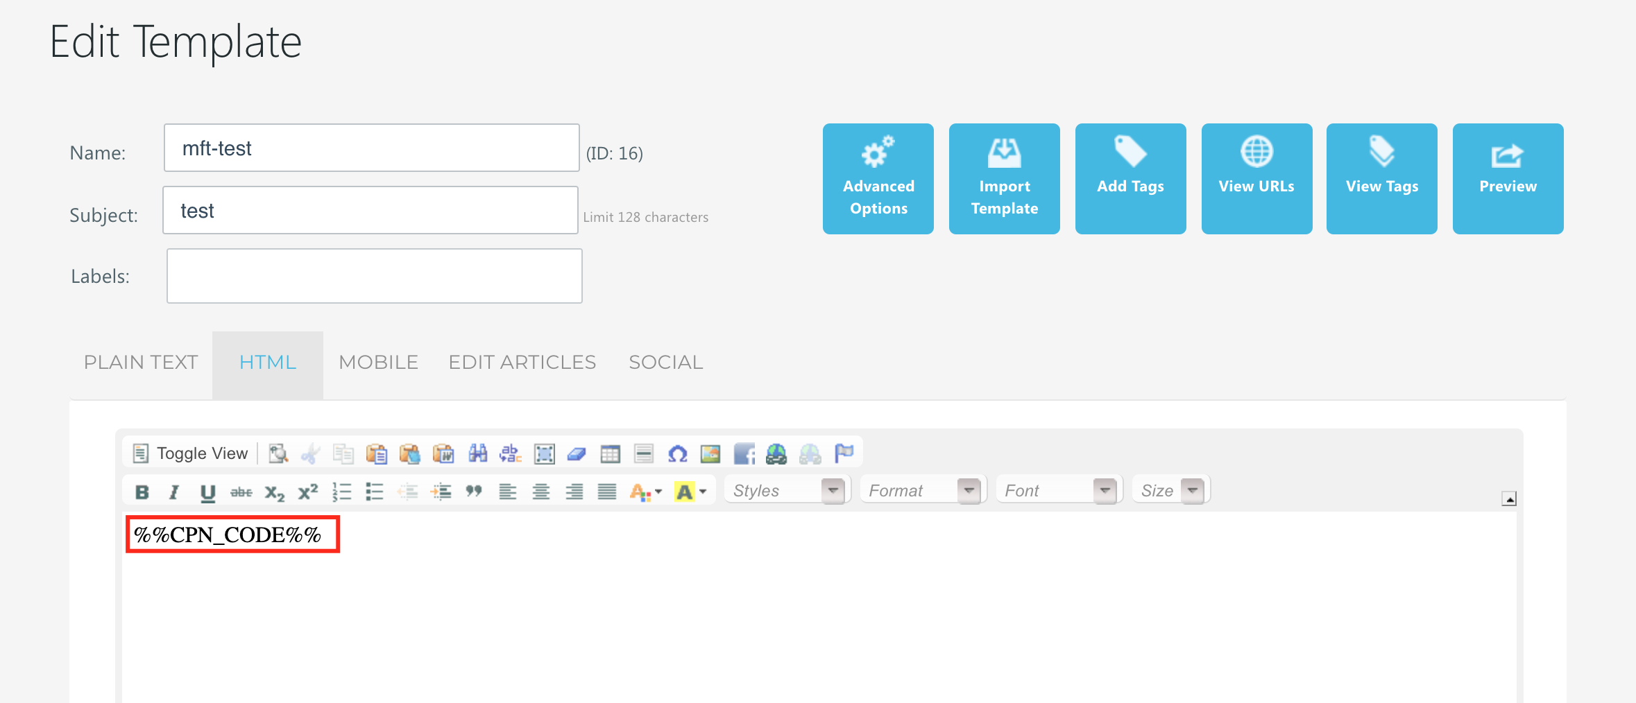Insert special character omega icon
1636x703 pixels.
click(x=677, y=454)
